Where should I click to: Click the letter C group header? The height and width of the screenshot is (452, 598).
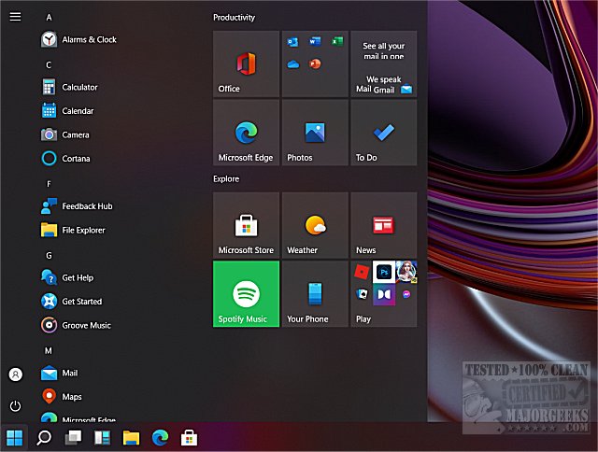(x=49, y=64)
